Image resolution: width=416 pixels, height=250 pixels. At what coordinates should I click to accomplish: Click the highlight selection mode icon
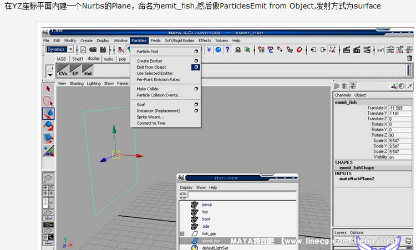click(247, 49)
